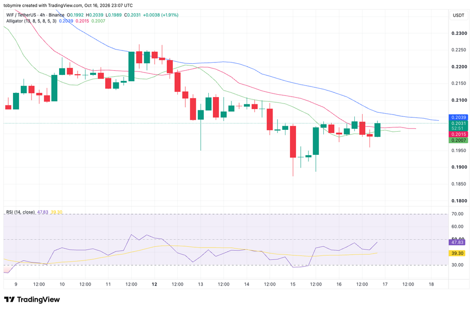Click the closing price value C0.2031
473x310 pixels.
click(x=132, y=15)
